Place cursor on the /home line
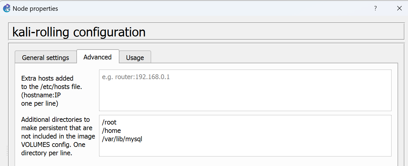Image resolution: width=408 pixels, height=166 pixels. coord(111,130)
